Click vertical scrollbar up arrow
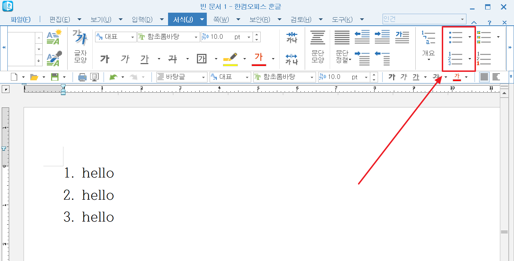This screenshot has width=514, height=261. pos(504,93)
